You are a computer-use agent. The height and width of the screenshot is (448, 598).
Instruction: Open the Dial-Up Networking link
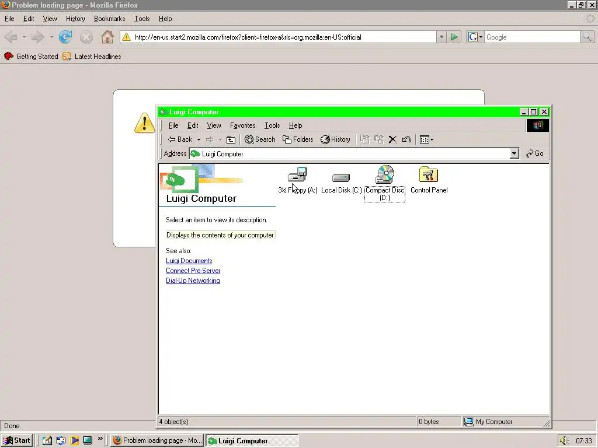pyautogui.click(x=193, y=281)
